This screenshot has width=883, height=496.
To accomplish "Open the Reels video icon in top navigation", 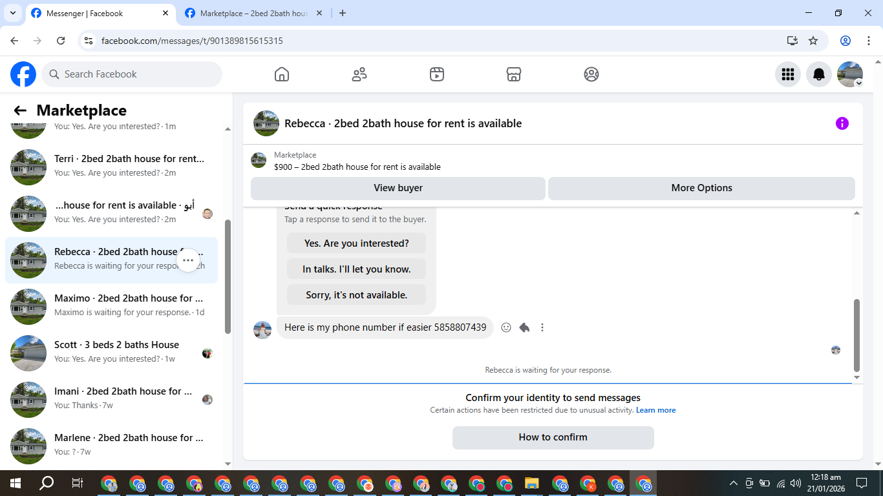I will click(x=437, y=74).
